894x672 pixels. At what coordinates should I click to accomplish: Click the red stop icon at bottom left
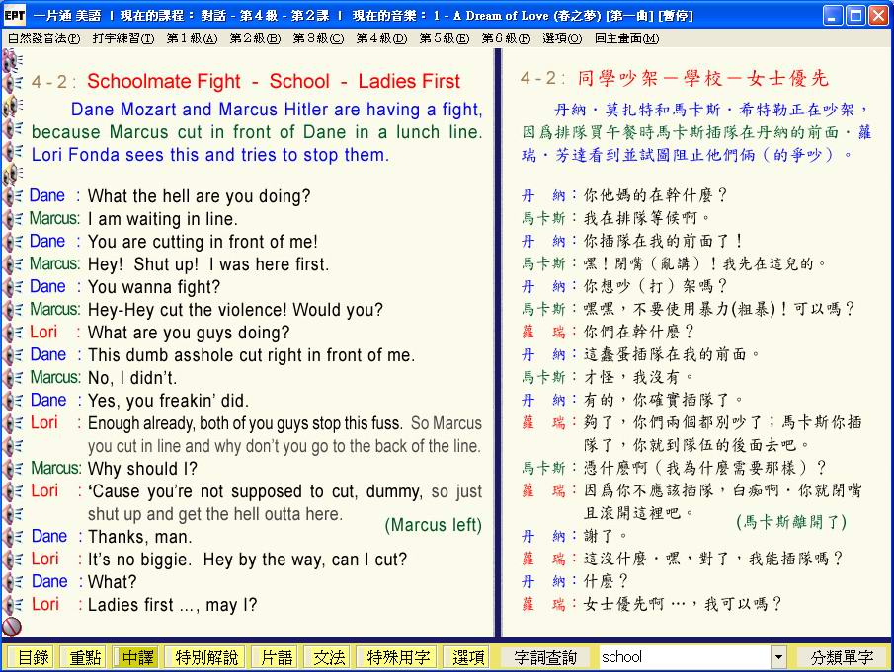(12, 626)
